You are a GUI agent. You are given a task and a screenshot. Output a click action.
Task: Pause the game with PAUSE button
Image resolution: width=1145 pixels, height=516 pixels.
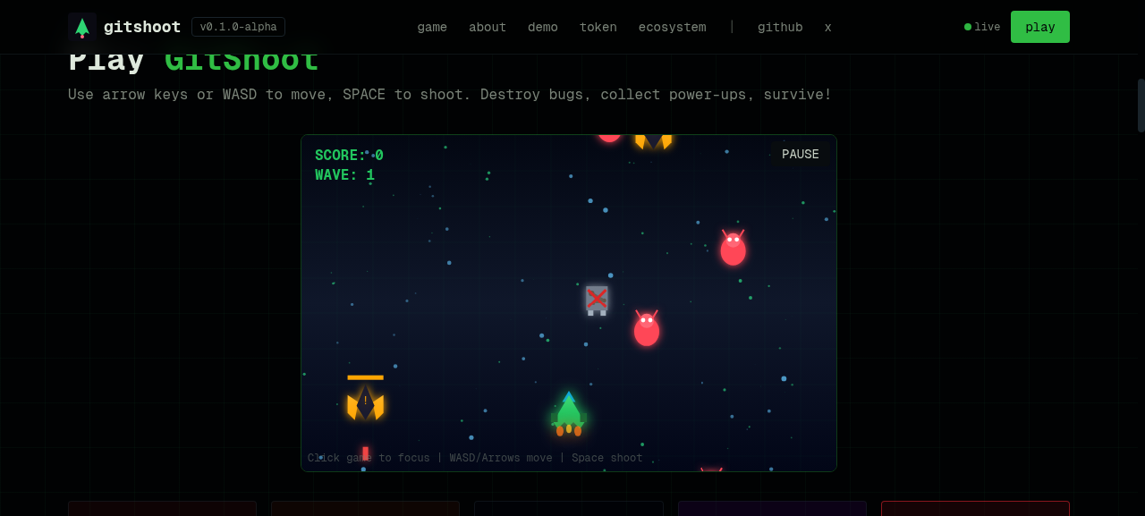click(x=801, y=155)
